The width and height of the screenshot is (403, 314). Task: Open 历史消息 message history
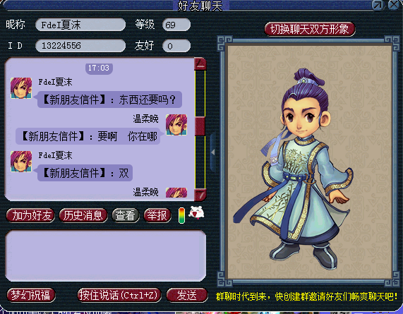coord(83,215)
